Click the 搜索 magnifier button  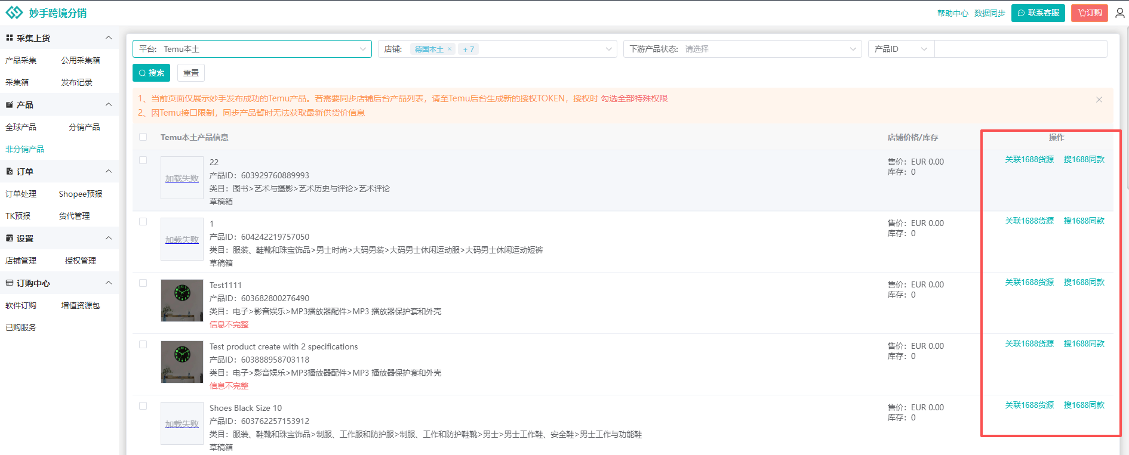(151, 73)
